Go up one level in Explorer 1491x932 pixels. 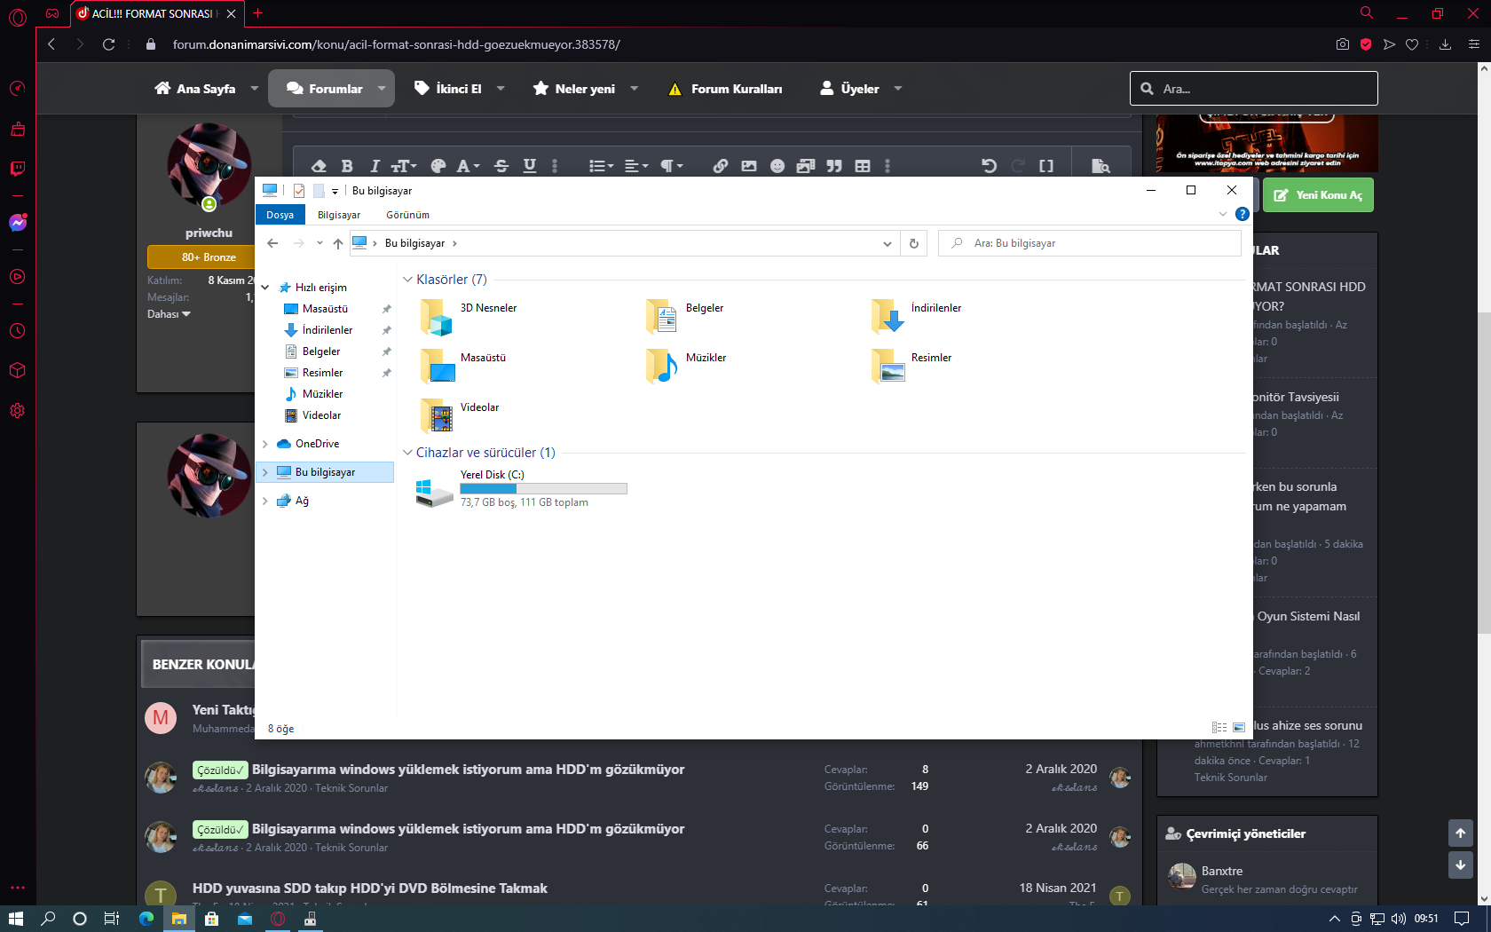(338, 243)
